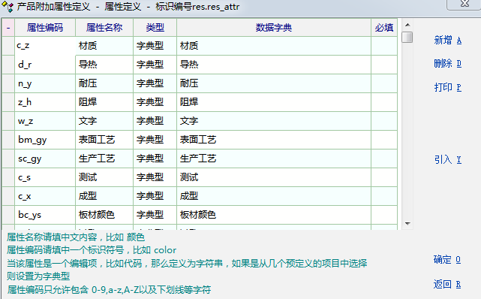Click the 引入 Y import link

tap(447, 159)
